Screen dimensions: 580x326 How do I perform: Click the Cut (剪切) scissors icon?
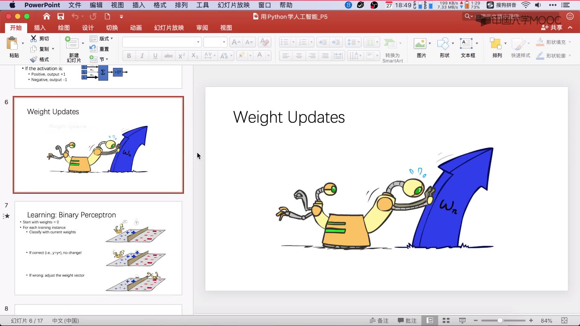point(34,38)
